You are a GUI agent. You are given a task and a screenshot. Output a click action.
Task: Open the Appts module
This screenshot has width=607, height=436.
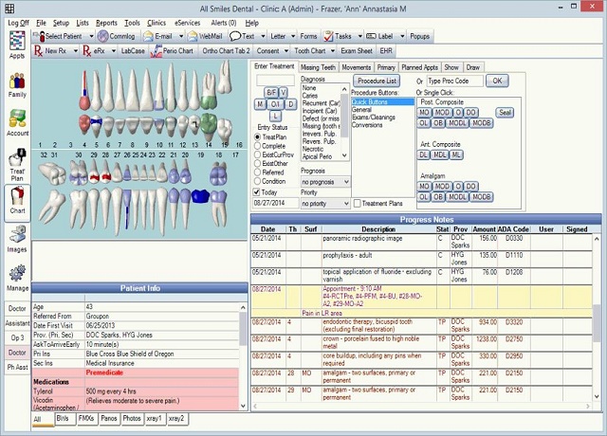[17, 45]
